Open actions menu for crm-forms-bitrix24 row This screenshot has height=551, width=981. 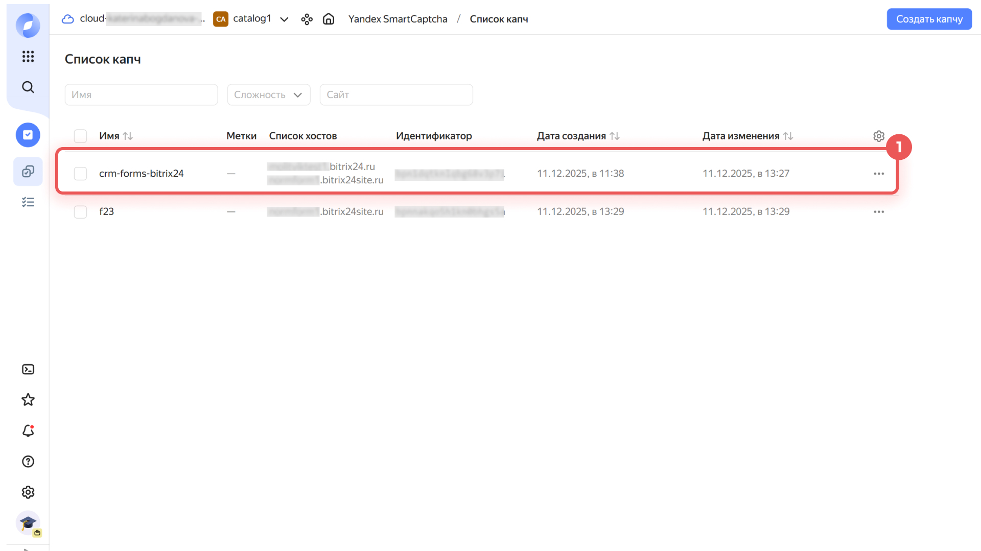pyautogui.click(x=878, y=174)
